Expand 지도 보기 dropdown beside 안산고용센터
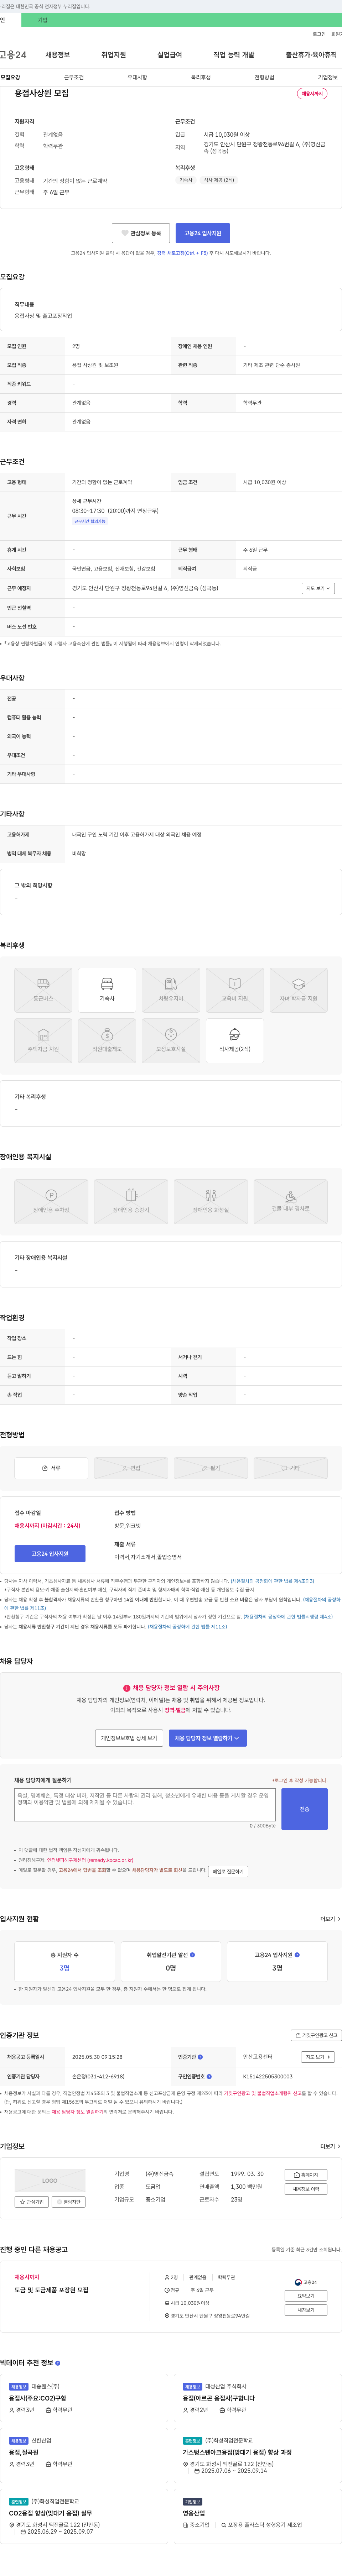 (x=318, y=2057)
